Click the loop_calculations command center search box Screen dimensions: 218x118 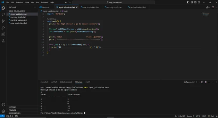pos(114,2)
